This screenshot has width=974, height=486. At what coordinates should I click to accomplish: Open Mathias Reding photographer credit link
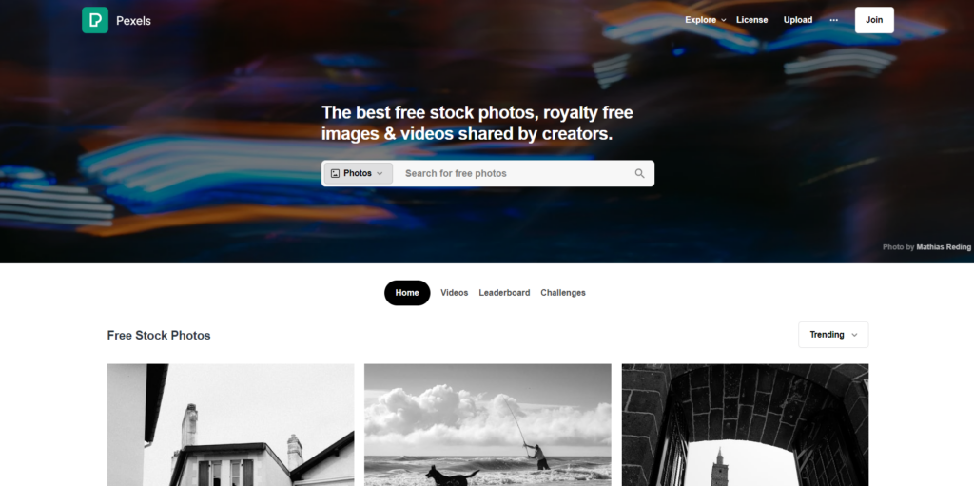pyautogui.click(x=943, y=246)
